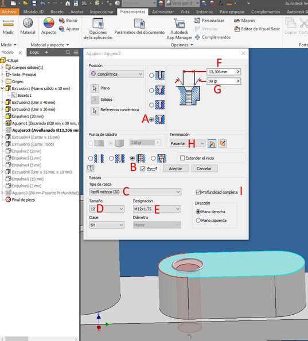Close the Modelo browser tab
308x341 pixels.
click(20, 53)
